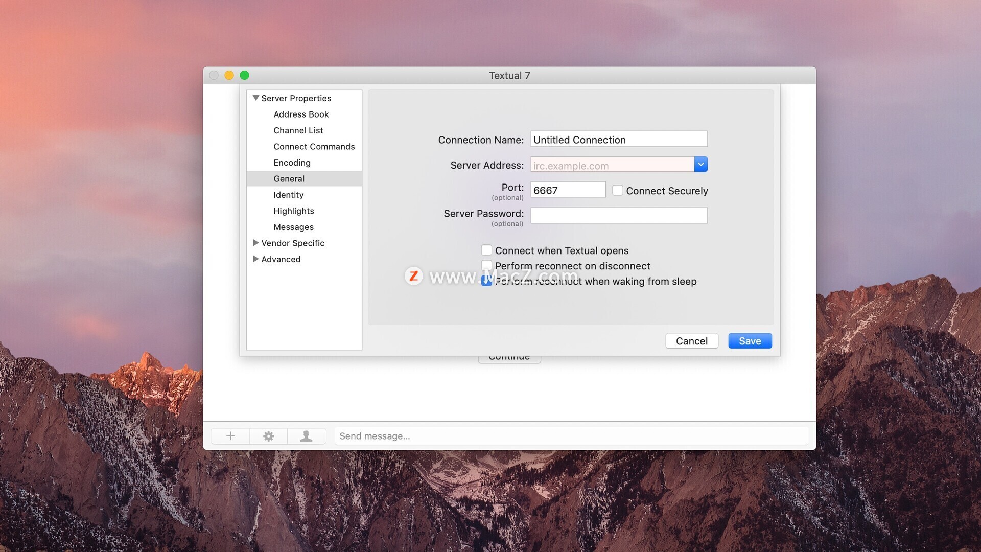The width and height of the screenshot is (981, 552).
Task: Select the Encoding pane
Action: tap(304, 163)
